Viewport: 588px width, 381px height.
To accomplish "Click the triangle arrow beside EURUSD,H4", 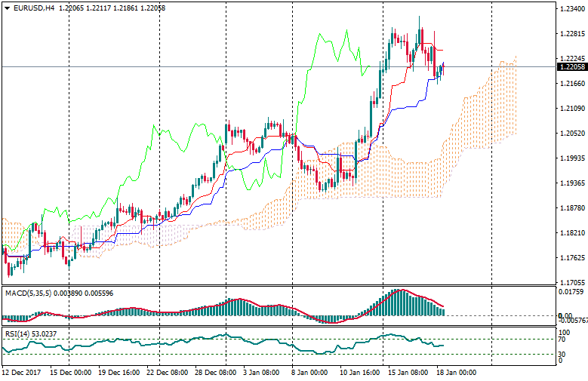I will tap(7, 8).
